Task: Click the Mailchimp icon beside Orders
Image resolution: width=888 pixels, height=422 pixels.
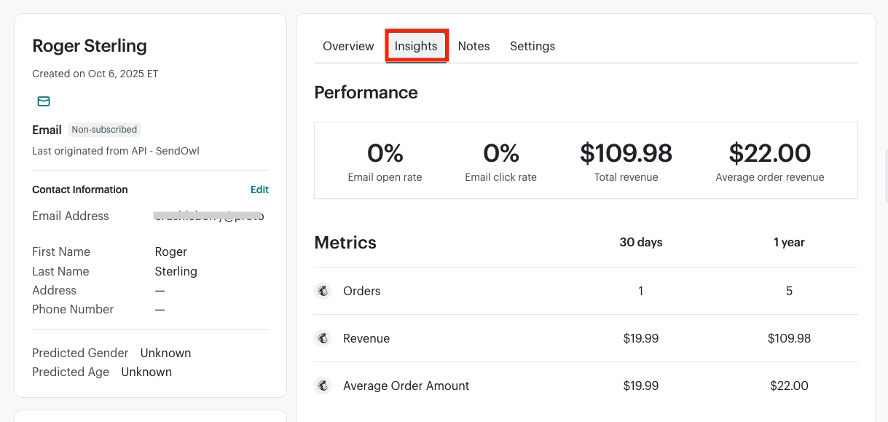Action: [323, 291]
